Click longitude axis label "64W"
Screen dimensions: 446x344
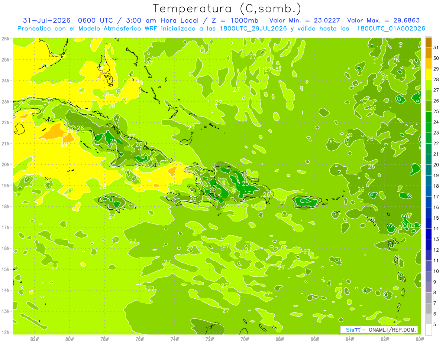[x=350, y=339]
